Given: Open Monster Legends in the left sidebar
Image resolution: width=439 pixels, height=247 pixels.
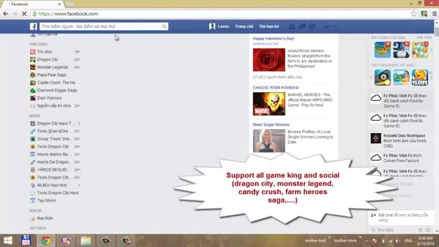Looking at the screenshot, I should 52,67.
